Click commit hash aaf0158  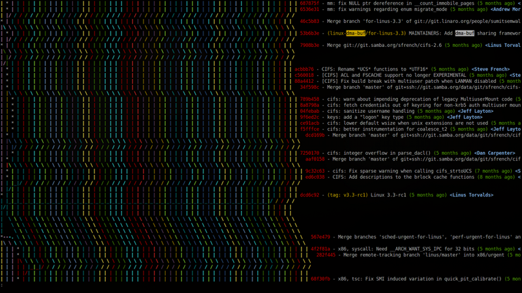pyautogui.click(x=315, y=159)
